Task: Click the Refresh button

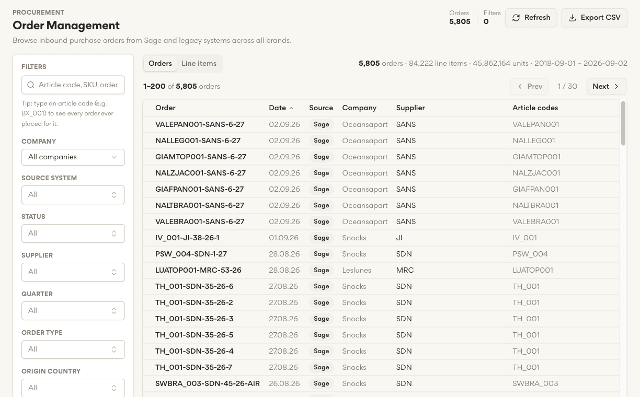Action: pyautogui.click(x=531, y=18)
